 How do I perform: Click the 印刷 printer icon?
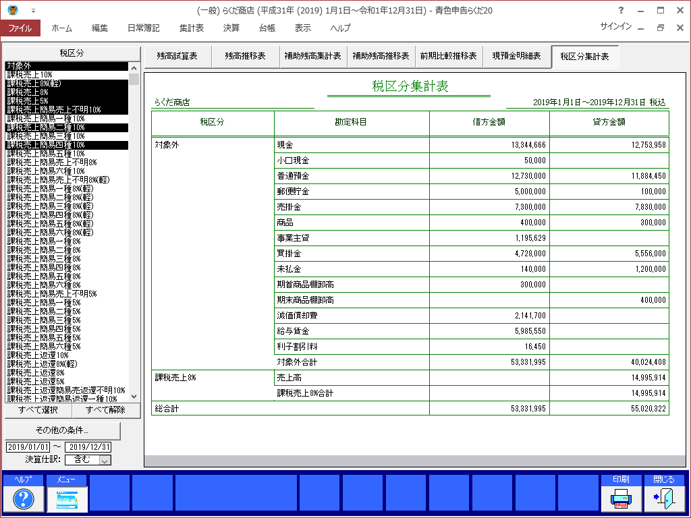[x=621, y=498]
